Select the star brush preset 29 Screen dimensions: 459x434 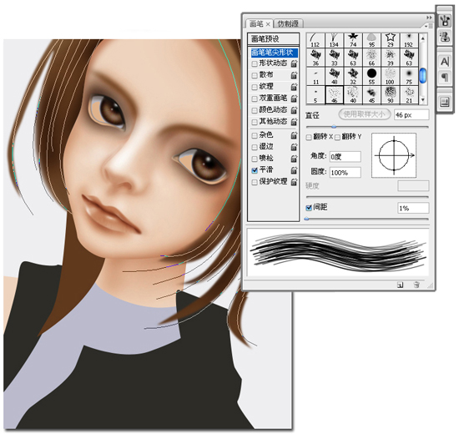pyautogui.click(x=391, y=39)
